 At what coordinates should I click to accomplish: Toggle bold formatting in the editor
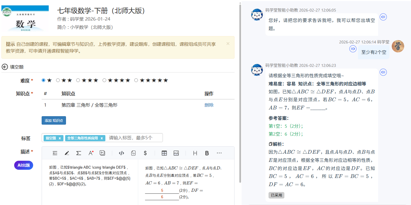pos(207,153)
